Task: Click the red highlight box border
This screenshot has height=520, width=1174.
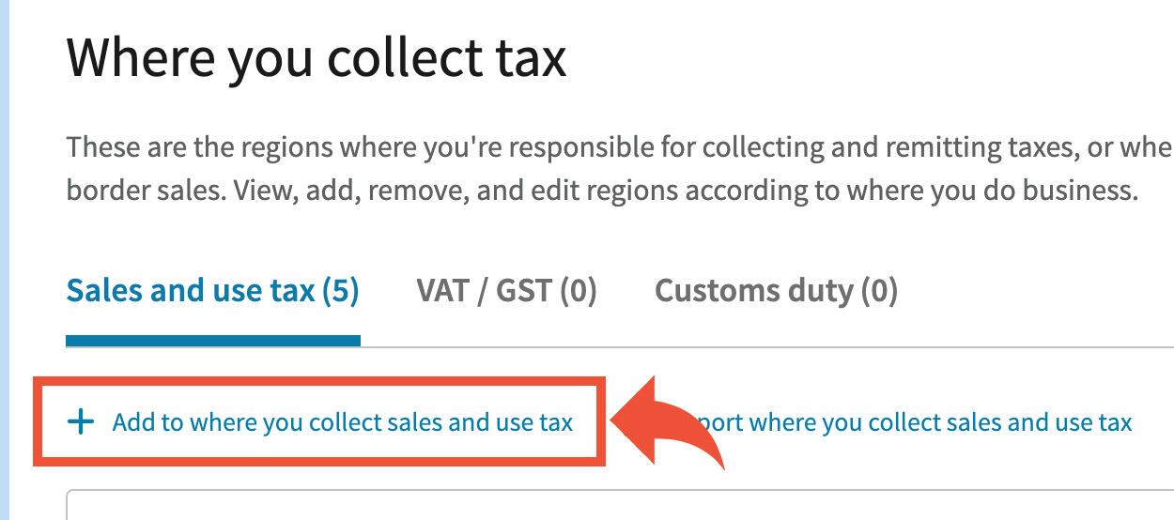Action: pyautogui.click(x=319, y=381)
